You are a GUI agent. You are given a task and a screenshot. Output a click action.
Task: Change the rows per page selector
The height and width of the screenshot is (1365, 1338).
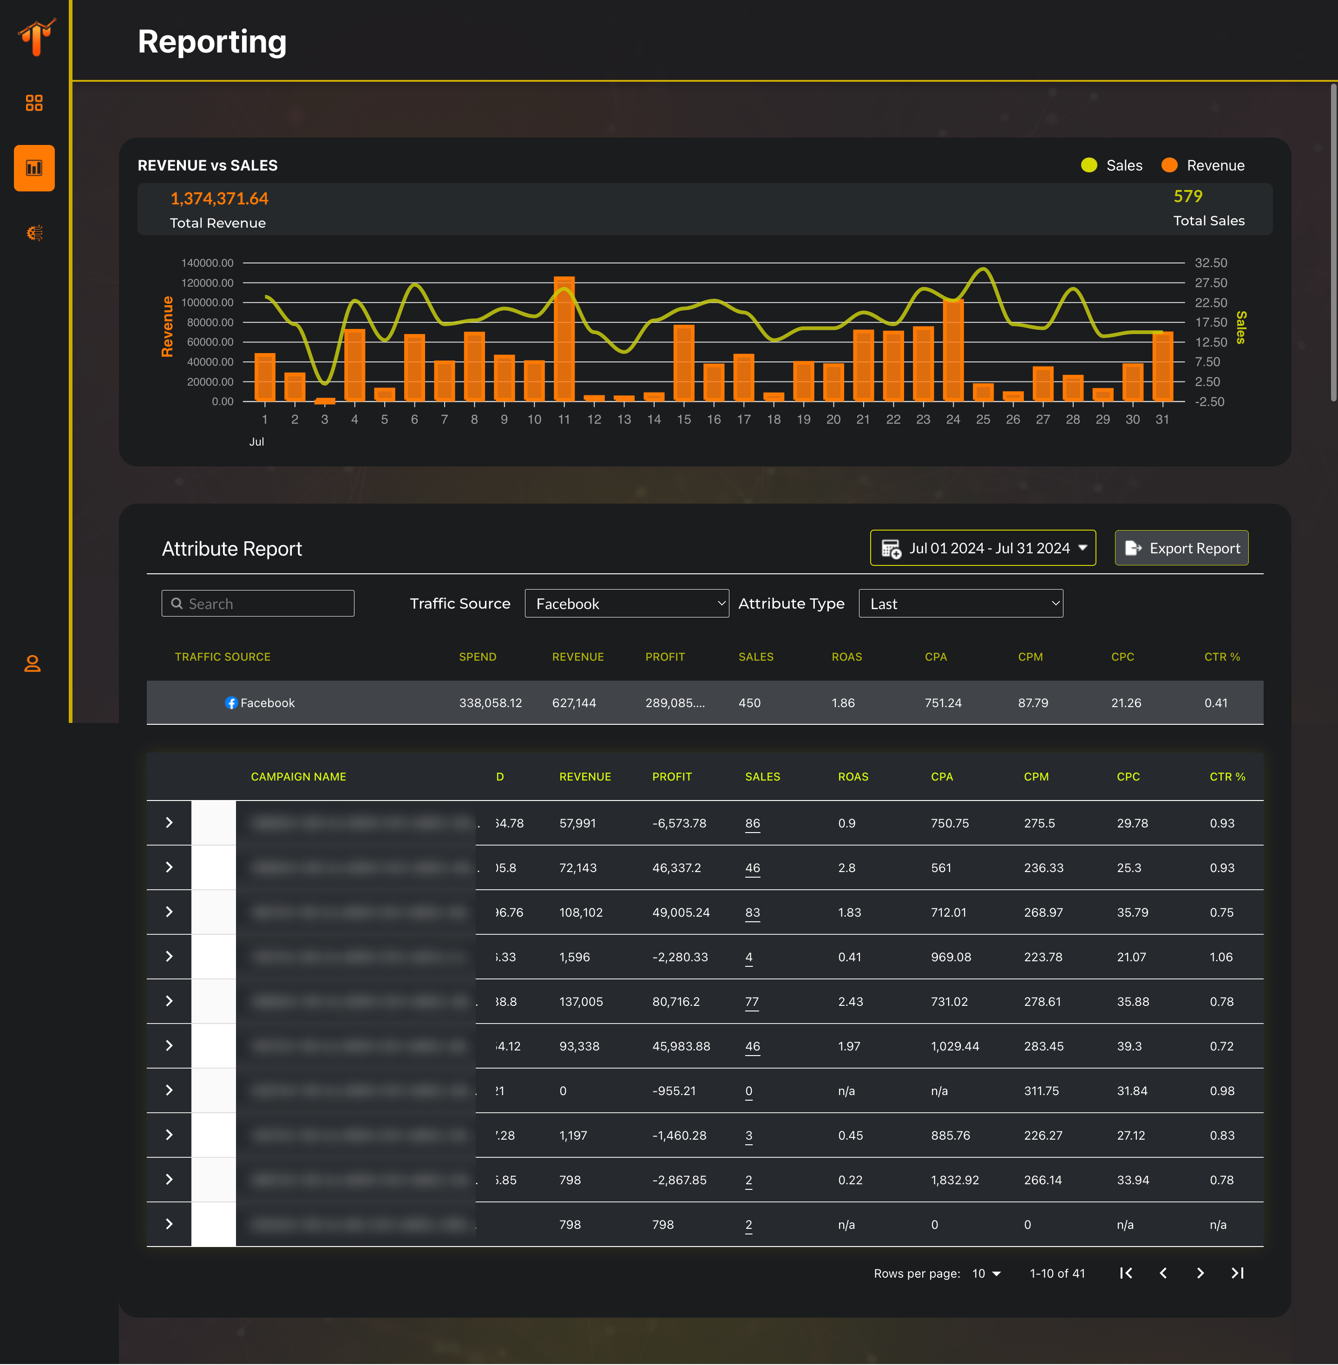986,1273
